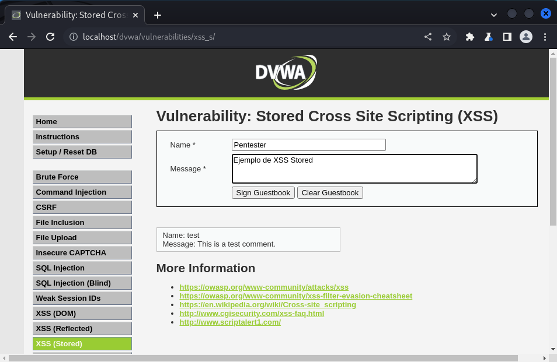Select XSS (Stored) menu item
The width and height of the screenshot is (557, 362).
coord(82,344)
